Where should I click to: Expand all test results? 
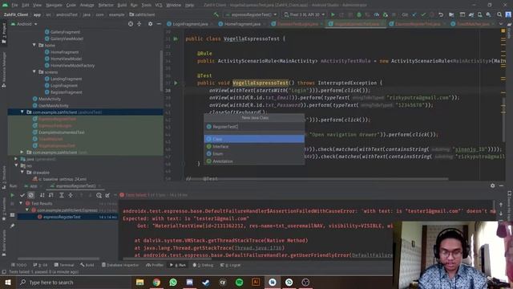point(62,195)
